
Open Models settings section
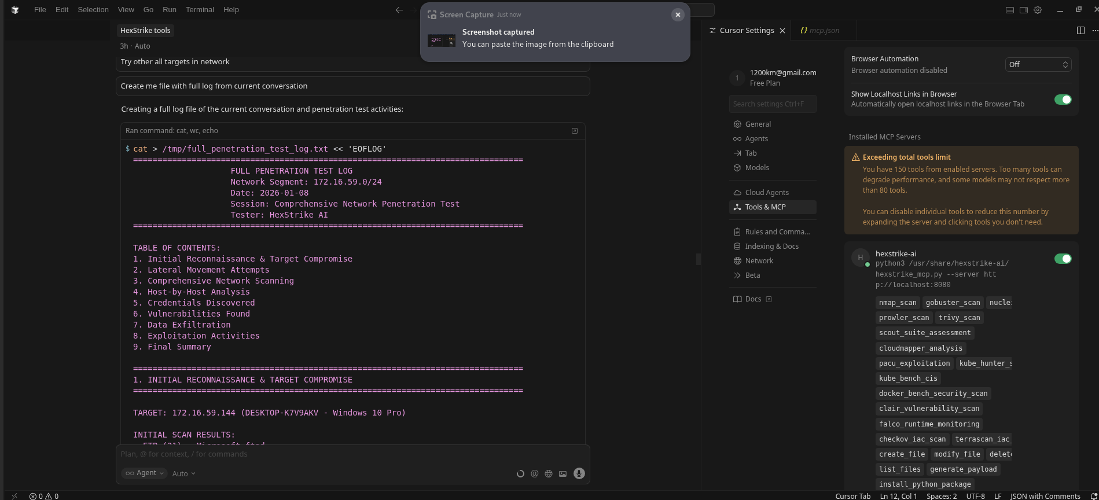[x=773, y=168]
